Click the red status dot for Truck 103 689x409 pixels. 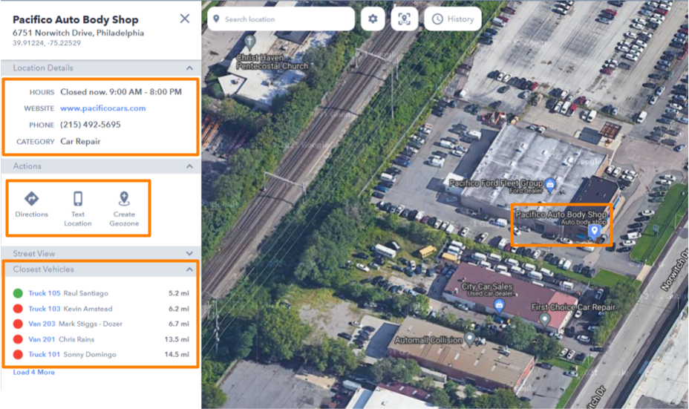(18, 308)
